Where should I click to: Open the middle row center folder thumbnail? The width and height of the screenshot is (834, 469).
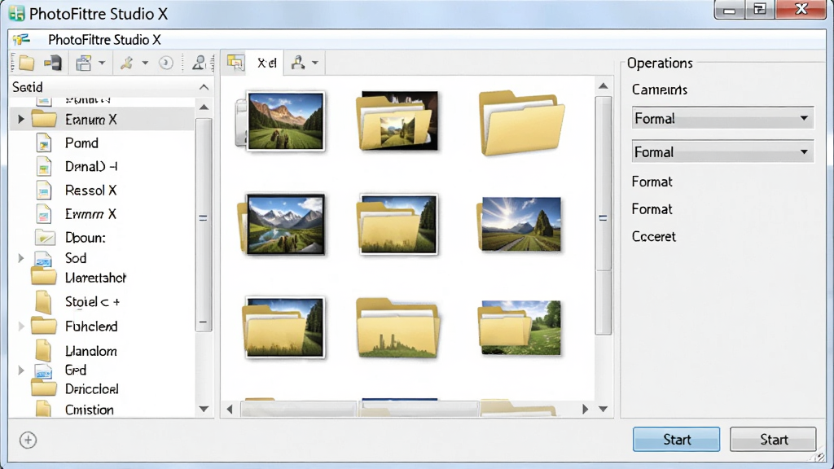tap(398, 224)
